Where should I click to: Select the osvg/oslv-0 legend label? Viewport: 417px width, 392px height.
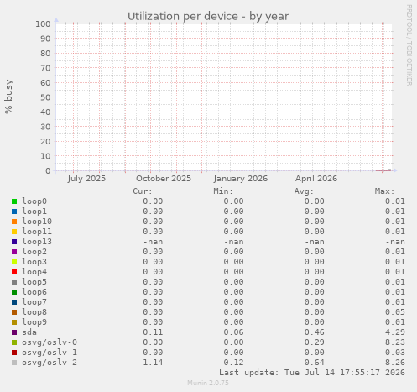click(50, 342)
